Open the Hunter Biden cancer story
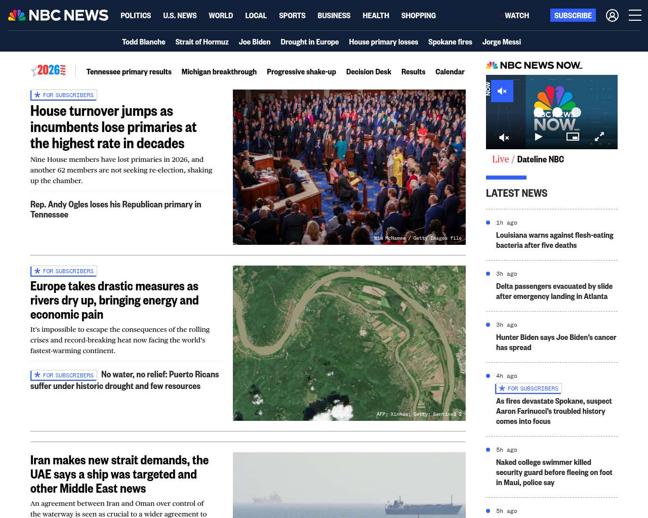This screenshot has width=648, height=518. tap(556, 342)
